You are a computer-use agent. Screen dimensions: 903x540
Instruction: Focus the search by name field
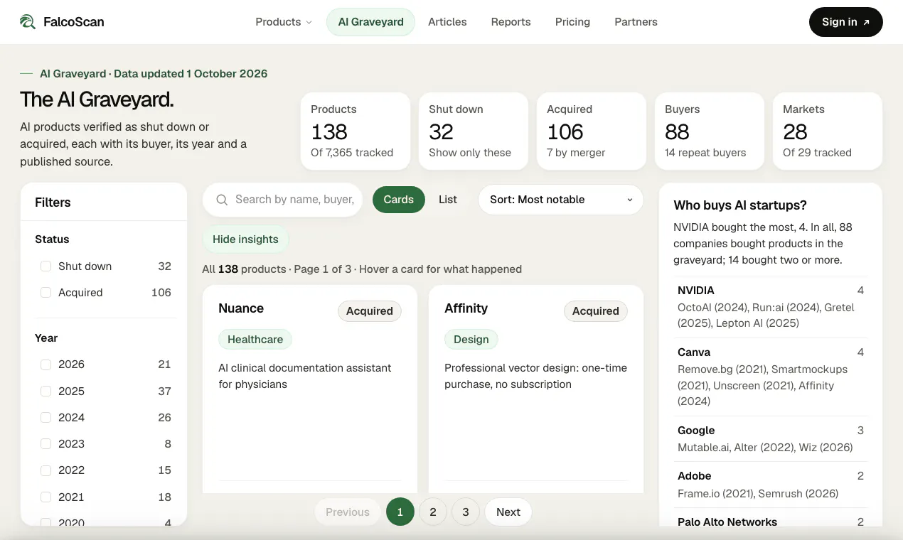click(x=283, y=200)
